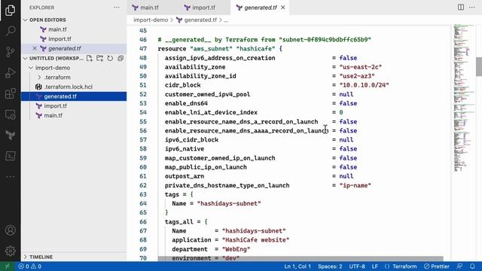482x271 pixels.
Task: Click the EXPLORER panel title
Action: 42,8
